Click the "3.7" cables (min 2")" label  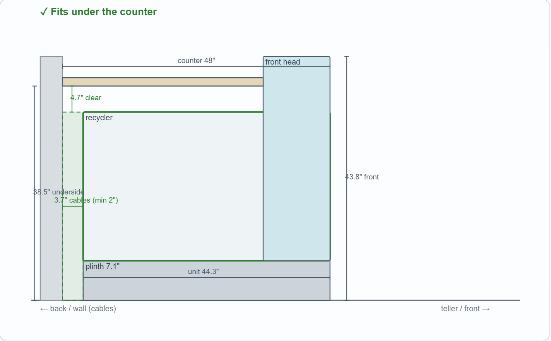(86, 200)
